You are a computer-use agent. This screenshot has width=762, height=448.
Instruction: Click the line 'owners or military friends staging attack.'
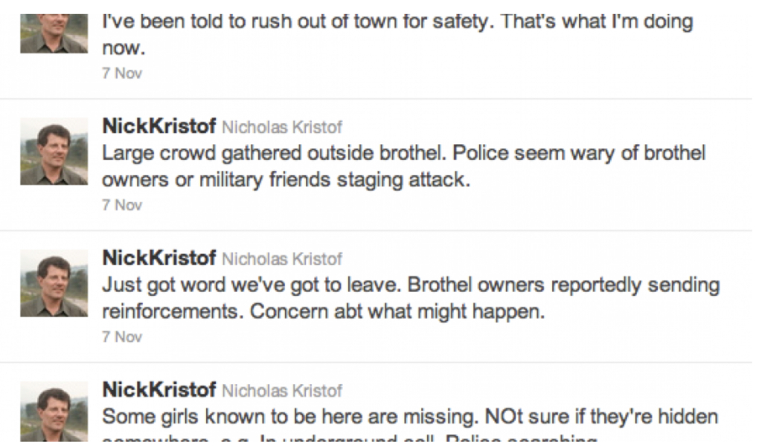point(286,180)
